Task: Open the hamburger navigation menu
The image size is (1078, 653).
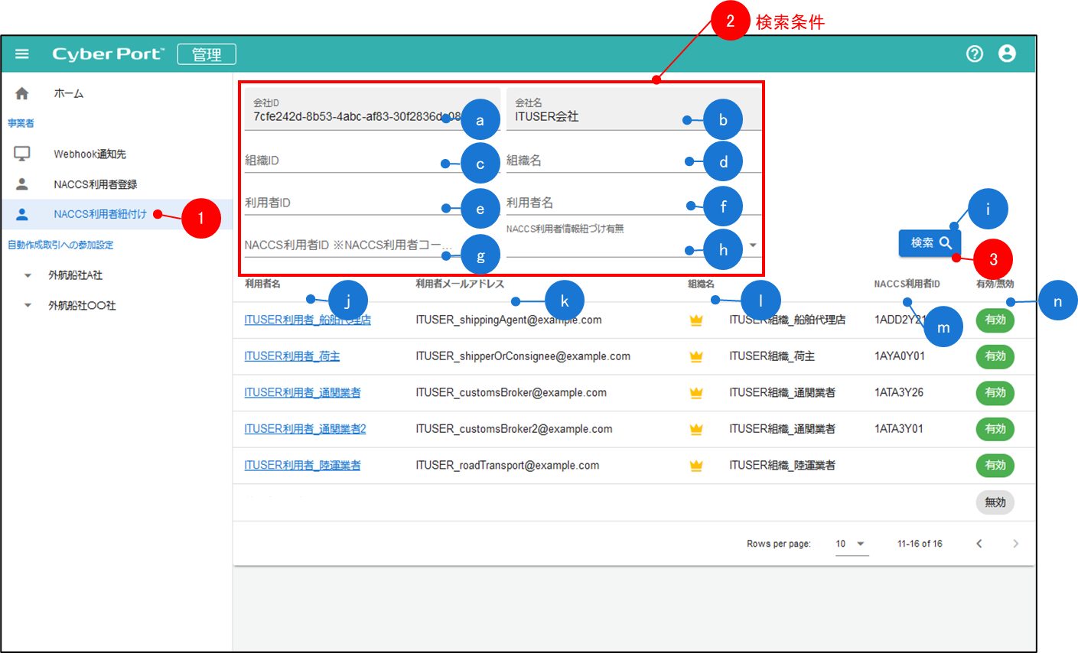Action: (x=22, y=54)
